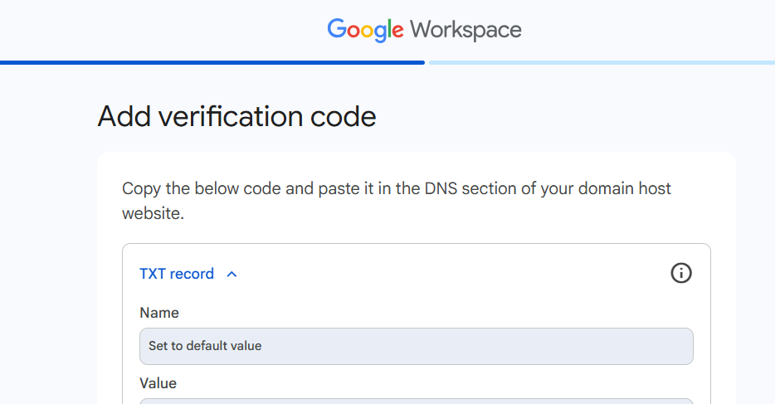775x404 pixels.
Task: Collapse the TXT record section
Action: 188,274
